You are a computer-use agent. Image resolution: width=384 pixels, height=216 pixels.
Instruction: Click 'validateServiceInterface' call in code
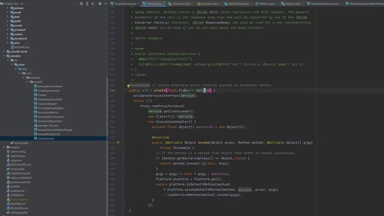point(156,96)
